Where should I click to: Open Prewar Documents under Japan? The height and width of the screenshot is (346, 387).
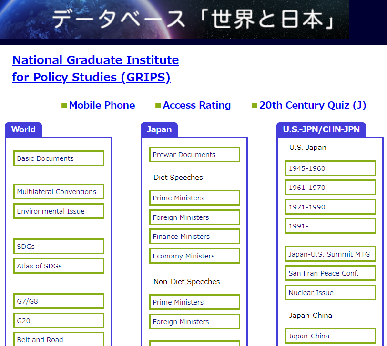(x=194, y=155)
